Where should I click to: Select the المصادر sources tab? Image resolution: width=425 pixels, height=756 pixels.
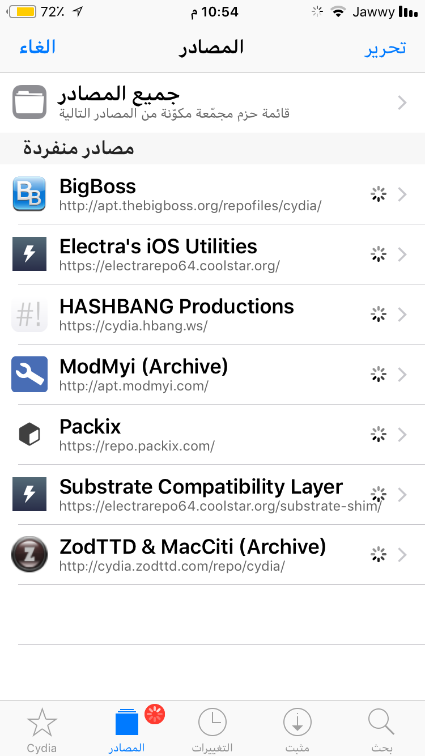[127, 730]
